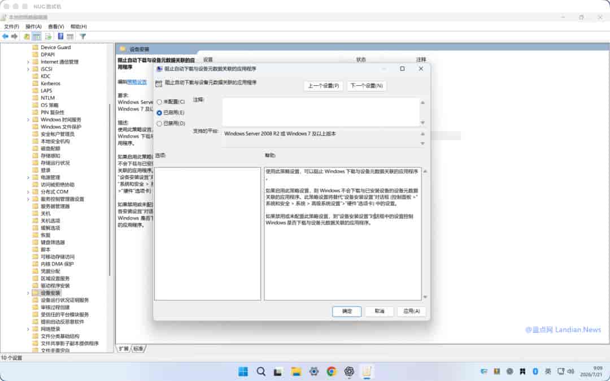Expand the 服务控制管理器设置 tree node

(28, 199)
